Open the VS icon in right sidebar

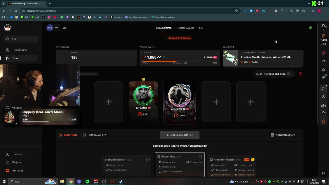point(324,61)
